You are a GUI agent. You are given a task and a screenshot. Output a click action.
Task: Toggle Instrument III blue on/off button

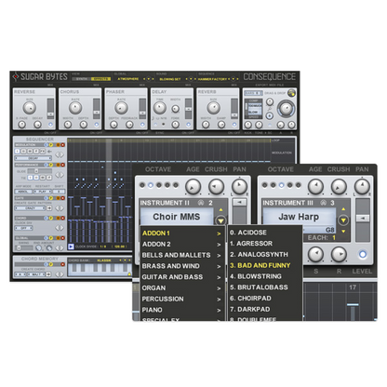click(363, 255)
